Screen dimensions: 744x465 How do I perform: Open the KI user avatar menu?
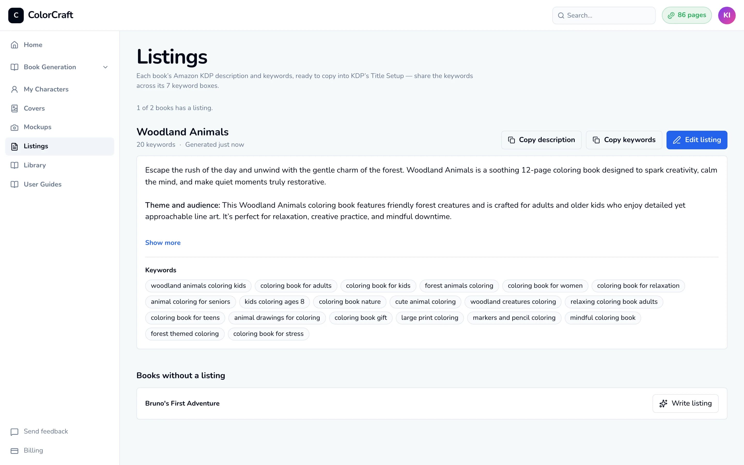click(x=727, y=16)
